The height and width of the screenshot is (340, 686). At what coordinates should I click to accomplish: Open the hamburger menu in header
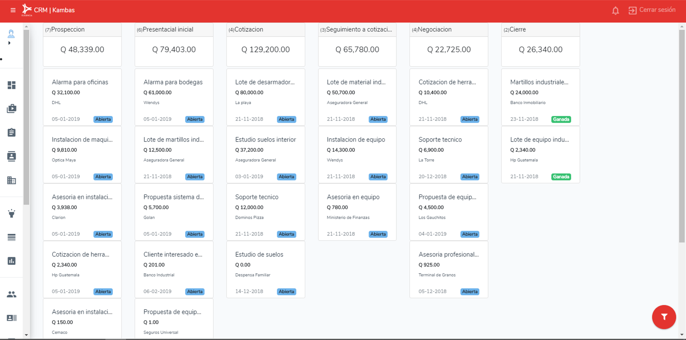coord(13,10)
